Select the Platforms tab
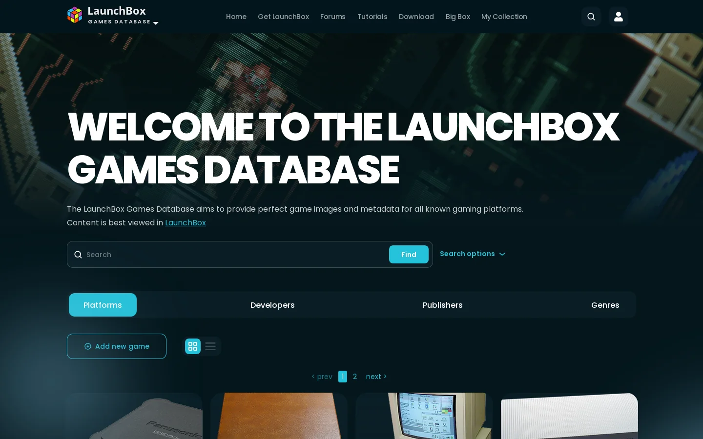The image size is (703, 439). [103, 305]
